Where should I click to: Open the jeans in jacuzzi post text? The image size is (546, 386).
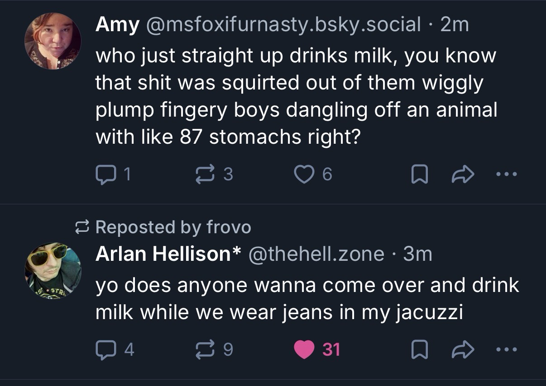pos(307,299)
